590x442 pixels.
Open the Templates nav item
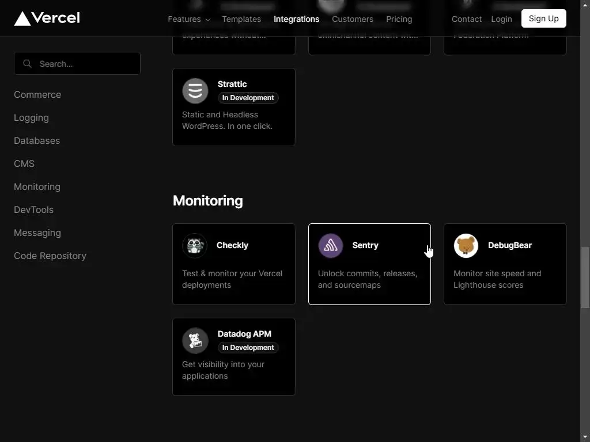[241, 19]
